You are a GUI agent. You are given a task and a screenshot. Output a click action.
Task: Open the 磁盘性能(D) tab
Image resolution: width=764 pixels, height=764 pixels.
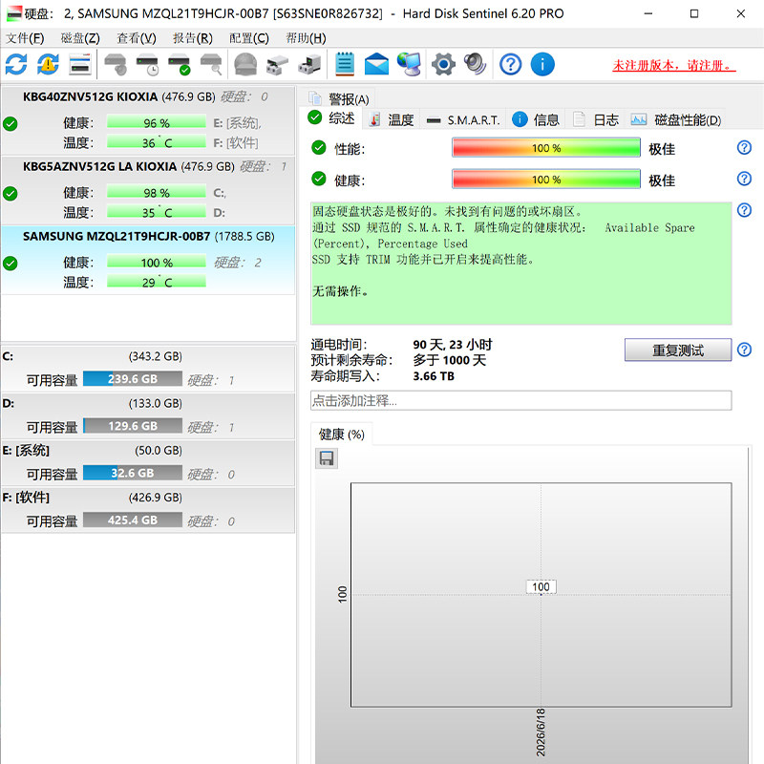point(676,120)
